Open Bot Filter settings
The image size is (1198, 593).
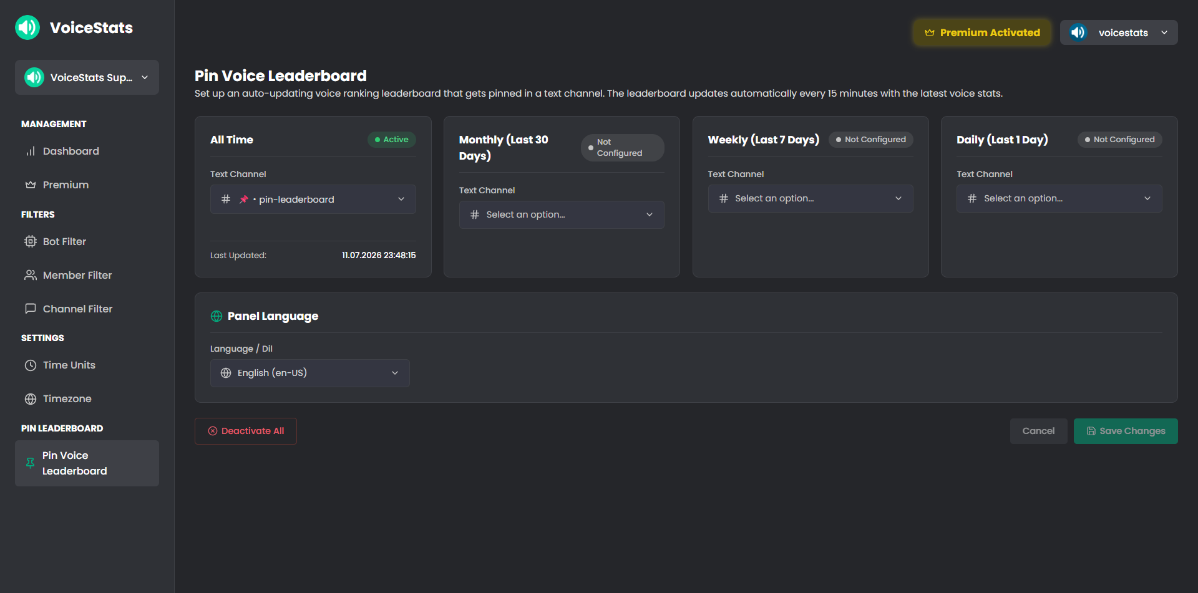[x=87, y=242]
